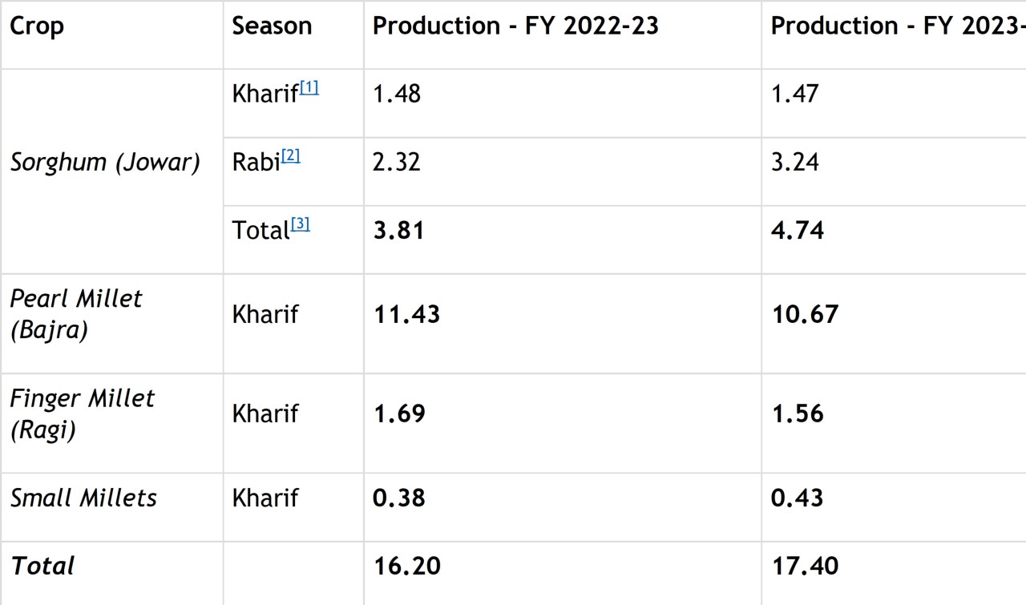Click the Sorghum (Jowar) crop cell

coord(105,162)
